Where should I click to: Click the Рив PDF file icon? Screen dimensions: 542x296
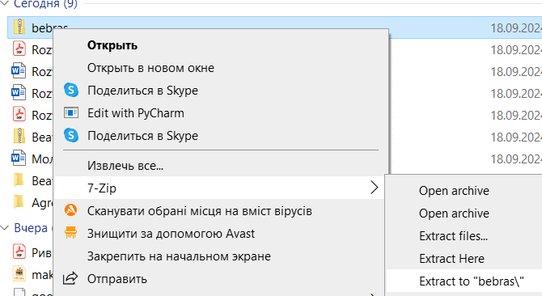[19, 252]
